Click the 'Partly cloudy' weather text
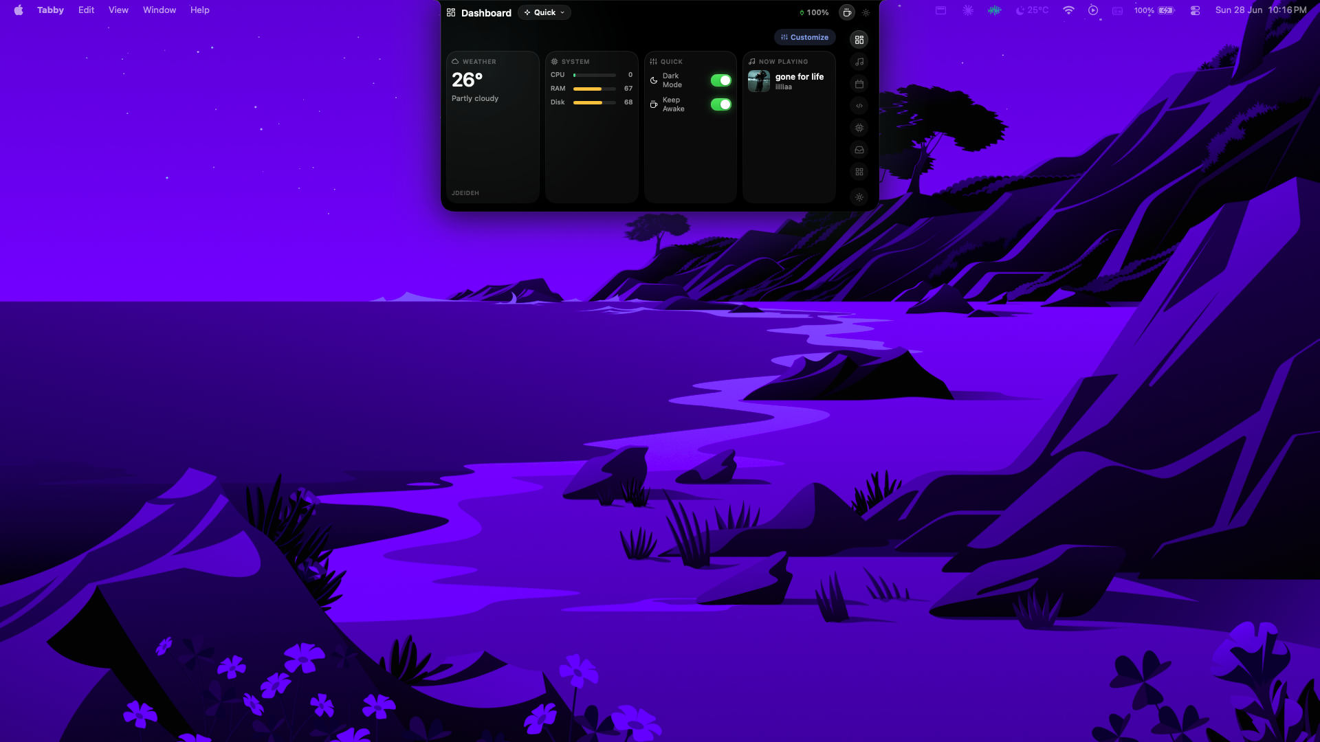Viewport: 1320px width, 742px height. [x=475, y=98]
